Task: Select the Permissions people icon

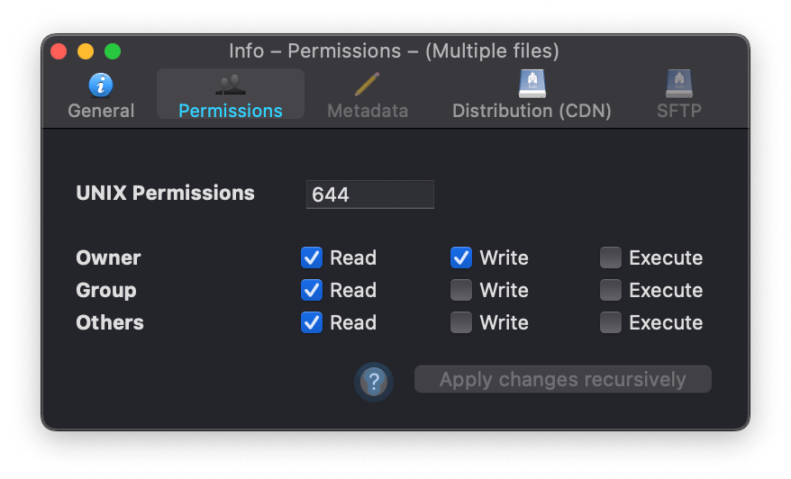Action: (231, 85)
